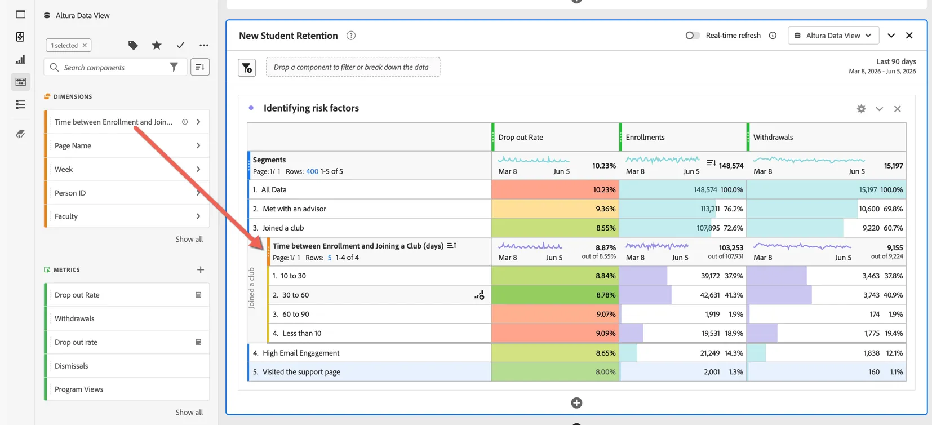
Task: Open the Panels icon in left rail
Action: (x=20, y=14)
